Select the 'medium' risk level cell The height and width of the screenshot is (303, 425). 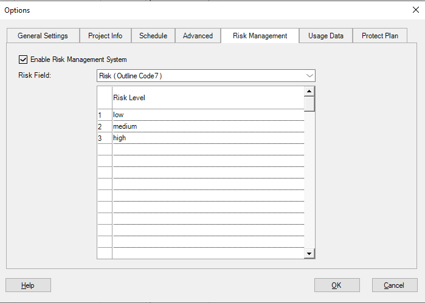(207, 126)
